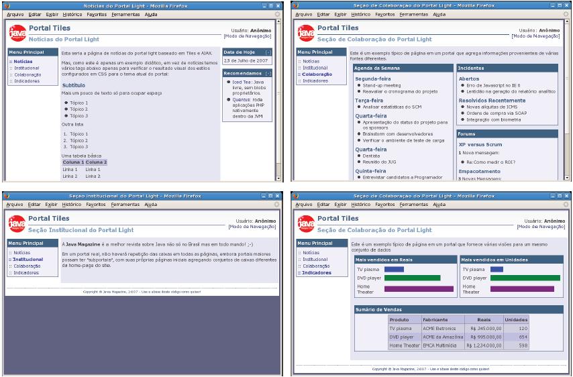Viewport: 573px width, 377px height.
Task: Collapse the Data de Hoje box
Action: 268,52
